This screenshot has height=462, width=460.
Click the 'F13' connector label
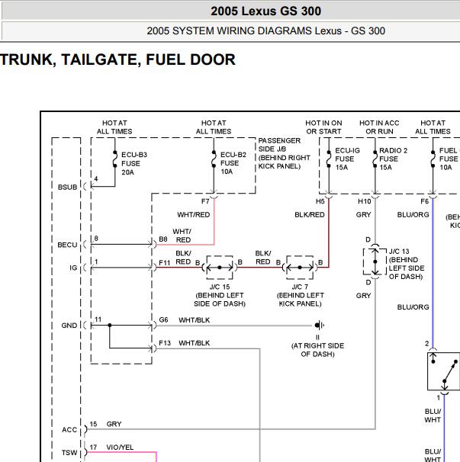(165, 343)
